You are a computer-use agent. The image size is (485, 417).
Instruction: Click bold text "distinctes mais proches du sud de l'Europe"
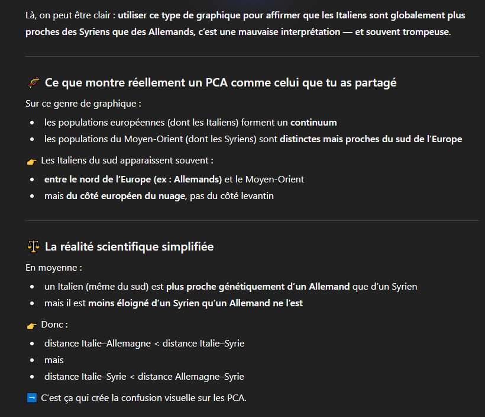tap(371, 139)
